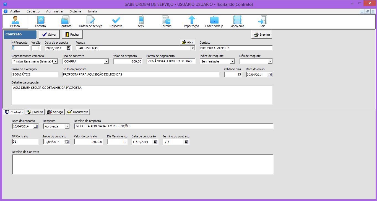Click the Sair exit door icon

pyautogui.click(x=262, y=22)
